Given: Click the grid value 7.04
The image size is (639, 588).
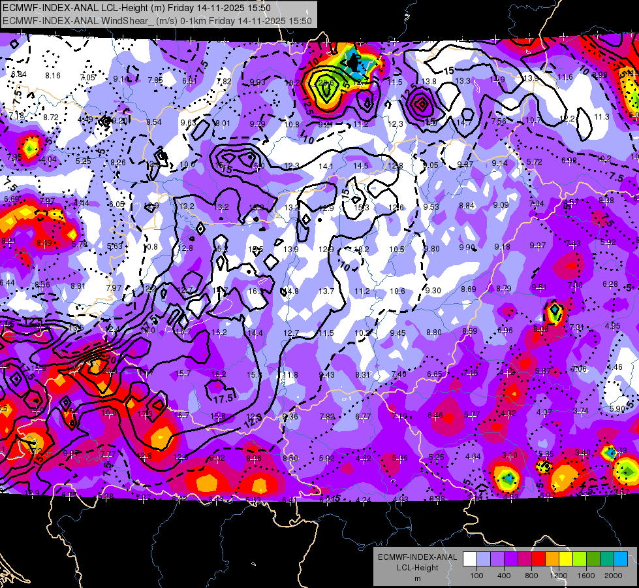Looking at the screenshot, I should (537, 204).
